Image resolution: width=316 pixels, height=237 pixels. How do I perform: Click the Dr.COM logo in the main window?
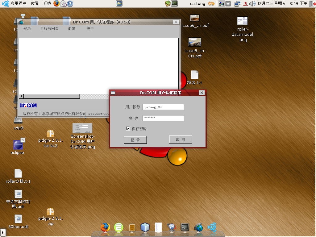pos(28,105)
